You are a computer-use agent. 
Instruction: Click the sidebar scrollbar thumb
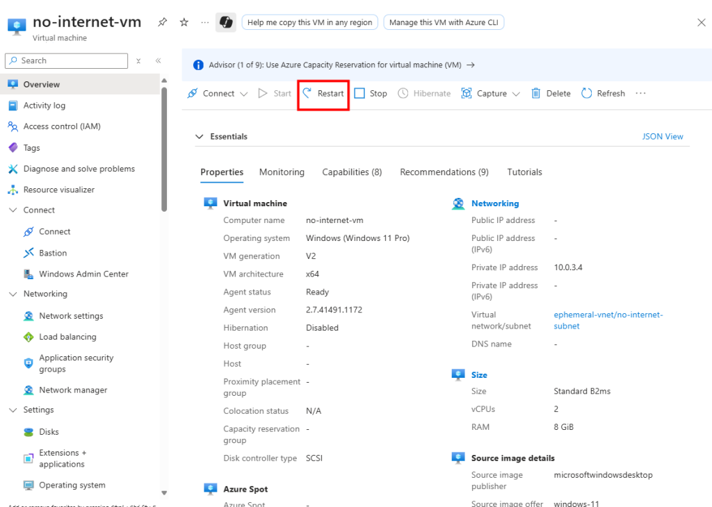164,149
